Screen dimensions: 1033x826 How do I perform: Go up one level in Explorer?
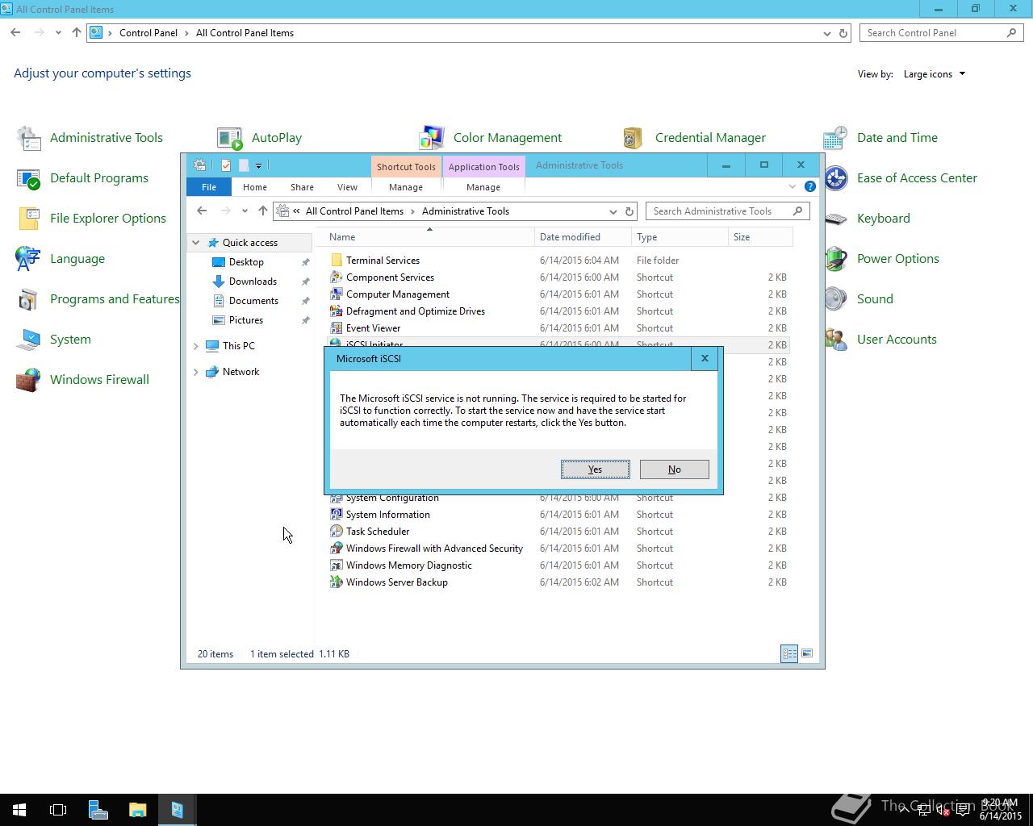coord(262,211)
